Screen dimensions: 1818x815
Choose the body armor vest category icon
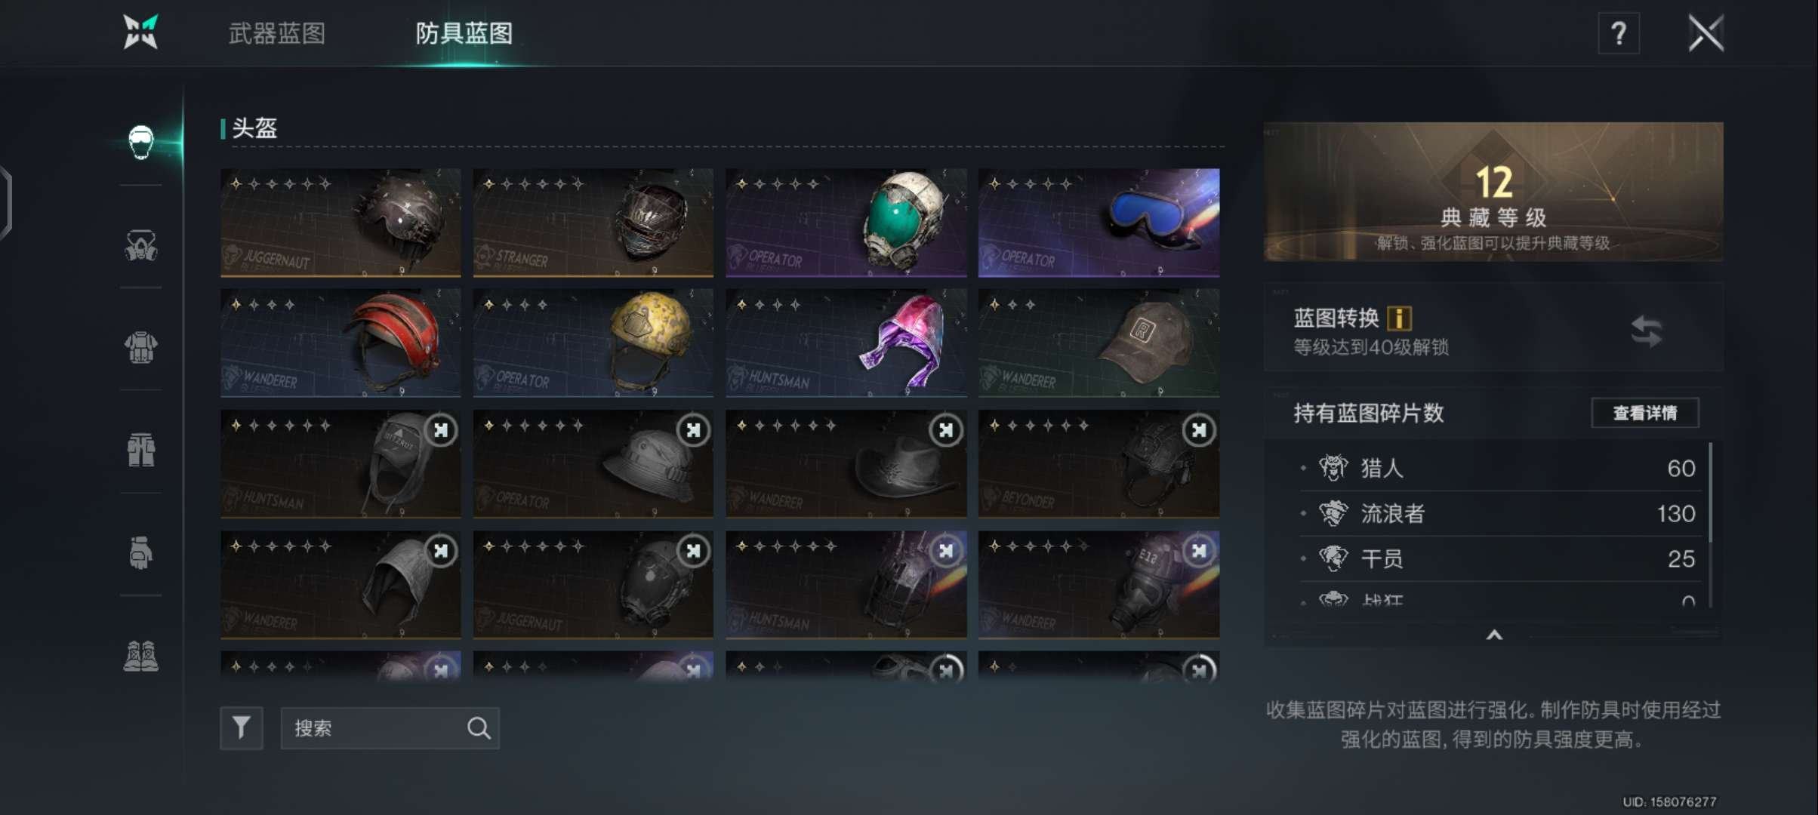pos(141,348)
